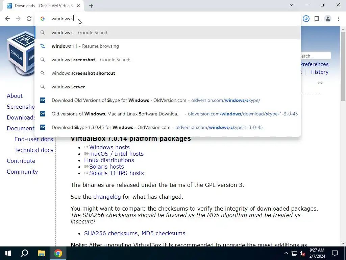
Task: Open the Chrome three-dot menu
Action: tap(339, 19)
